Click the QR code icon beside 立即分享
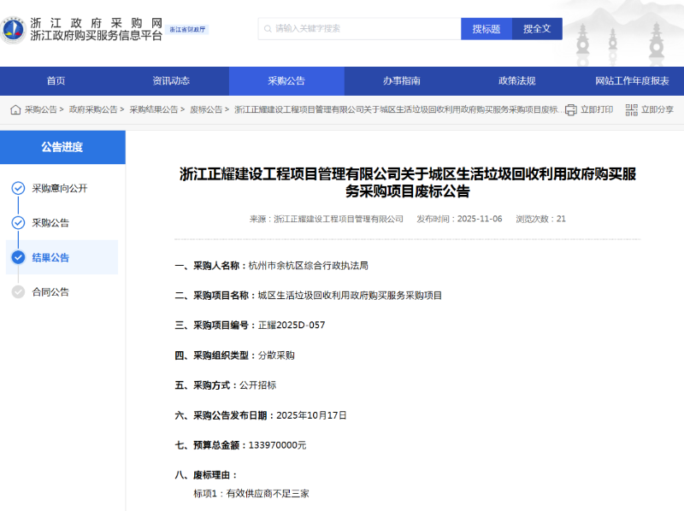This screenshot has height=511, width=684. pos(631,109)
